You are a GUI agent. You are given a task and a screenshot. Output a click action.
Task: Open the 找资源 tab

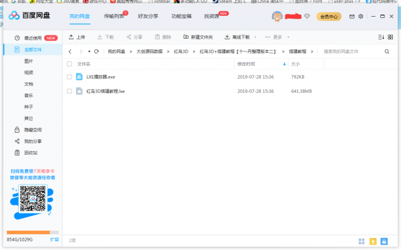point(212,16)
